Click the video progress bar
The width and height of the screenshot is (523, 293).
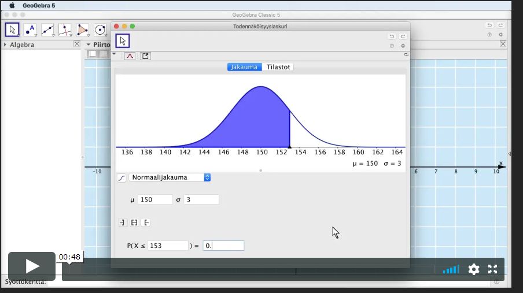click(x=252, y=269)
